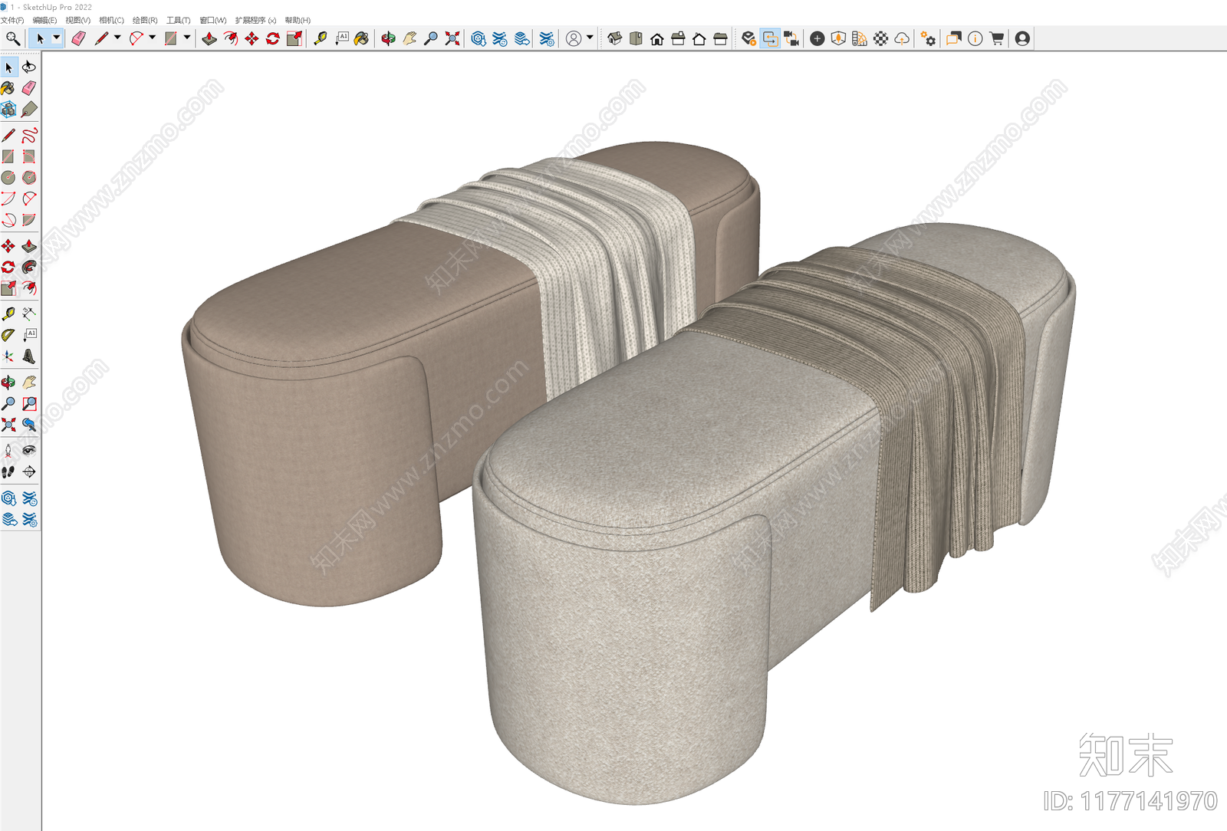Open the 编辑(E) menu
Screen dimensions: 1227x831
44,20
